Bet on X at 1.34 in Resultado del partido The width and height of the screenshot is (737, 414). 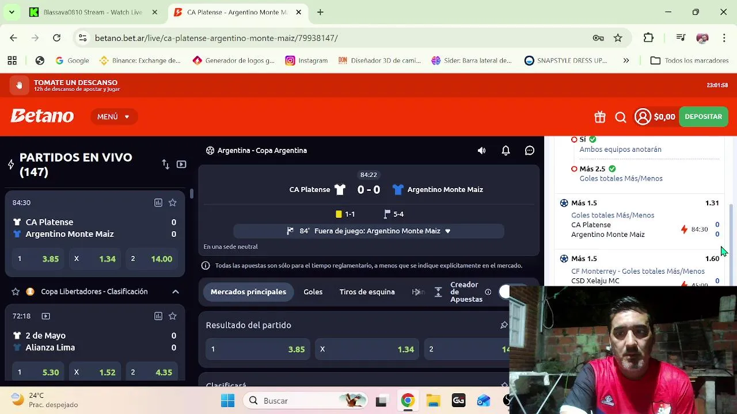click(367, 350)
